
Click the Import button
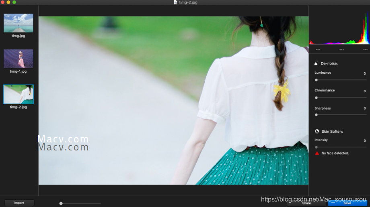[x=19, y=203]
